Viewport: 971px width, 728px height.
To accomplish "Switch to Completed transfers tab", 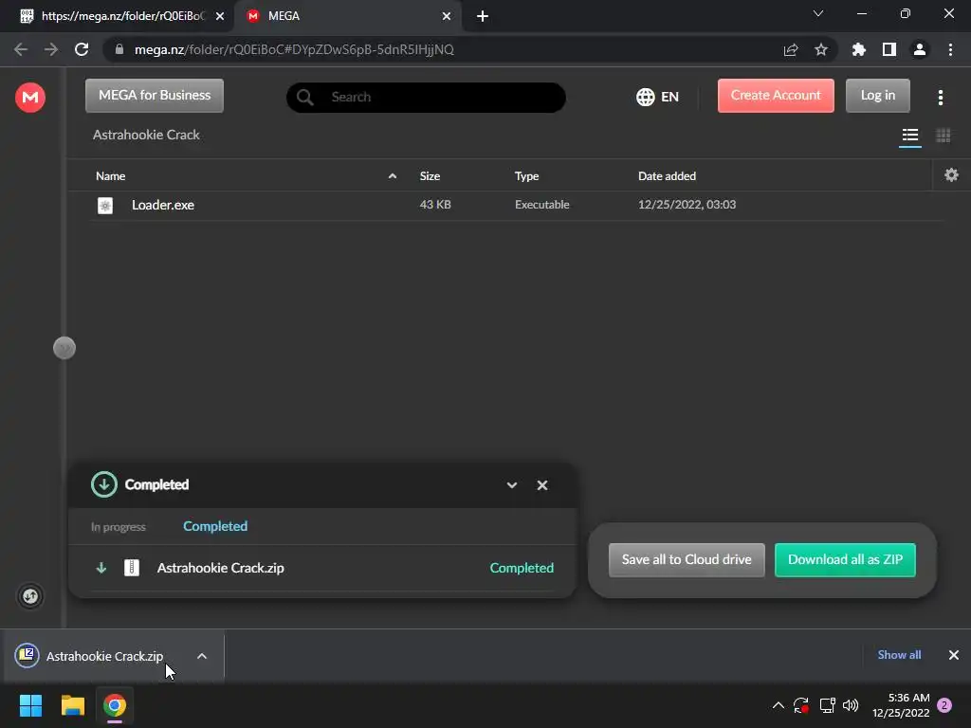I will 215,526.
